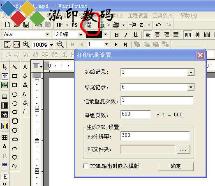Click the undo arrow icon
This screenshot has height=186, width=215.
click(x=158, y=25)
